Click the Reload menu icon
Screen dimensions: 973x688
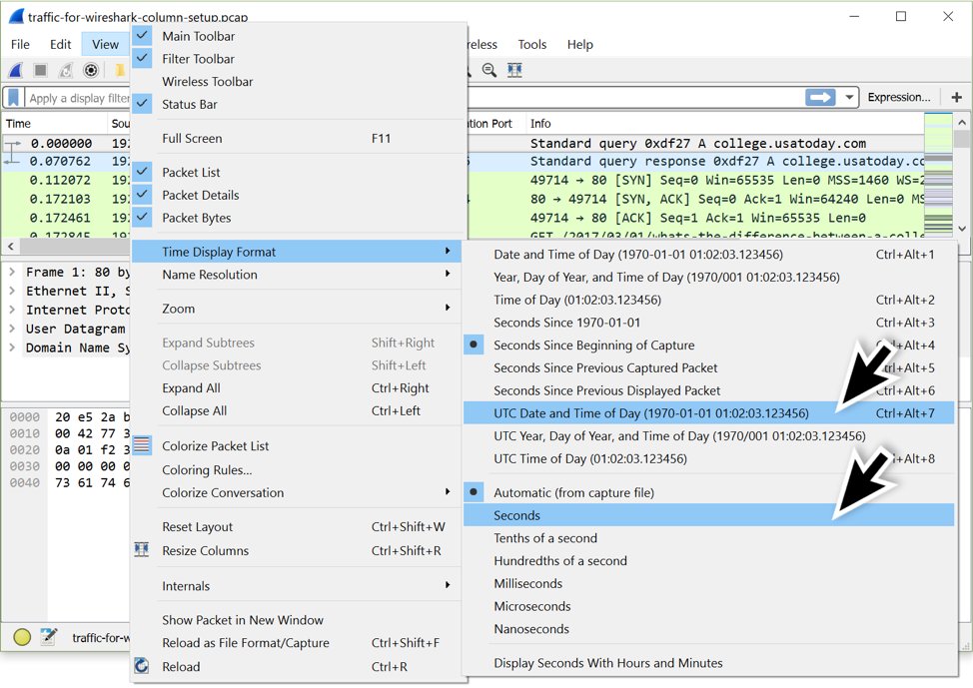point(142,666)
